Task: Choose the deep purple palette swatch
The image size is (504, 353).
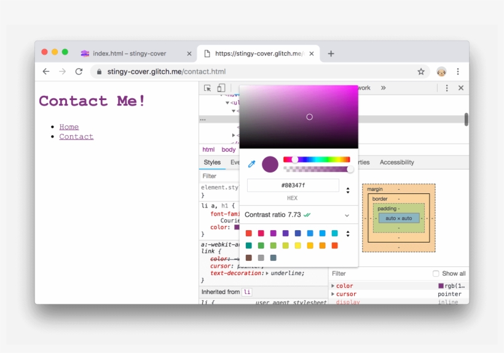Action: (285, 233)
